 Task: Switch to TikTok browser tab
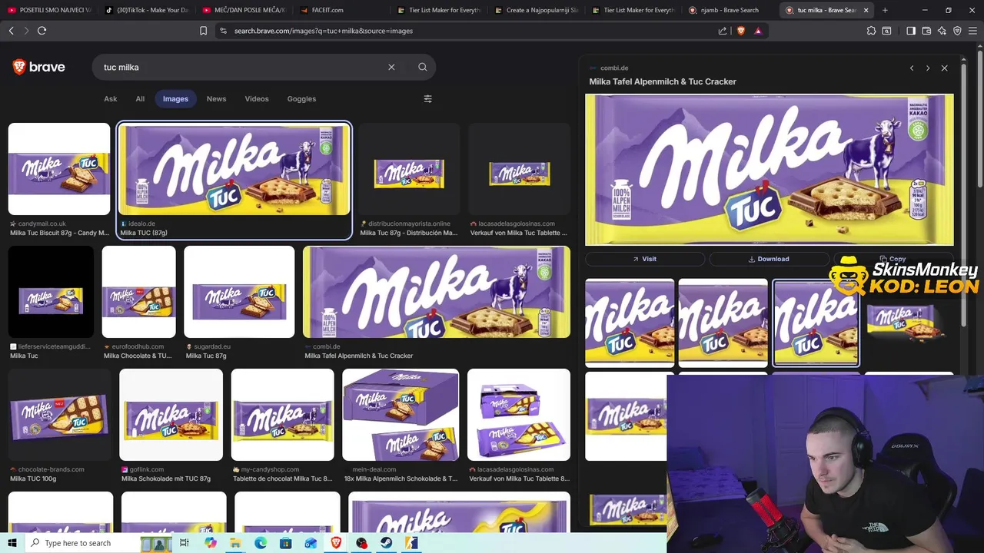(146, 10)
